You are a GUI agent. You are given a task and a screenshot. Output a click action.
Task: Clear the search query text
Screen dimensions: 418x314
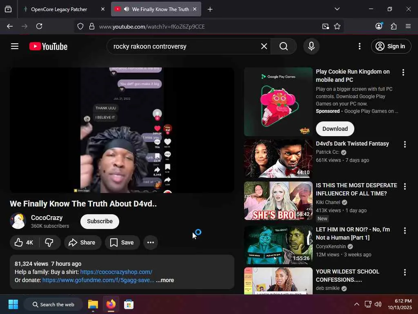point(264,47)
